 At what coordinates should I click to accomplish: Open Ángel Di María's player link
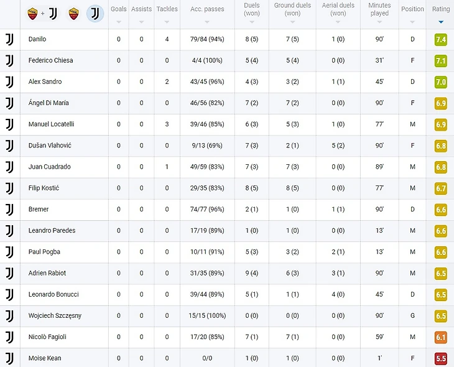coord(49,103)
